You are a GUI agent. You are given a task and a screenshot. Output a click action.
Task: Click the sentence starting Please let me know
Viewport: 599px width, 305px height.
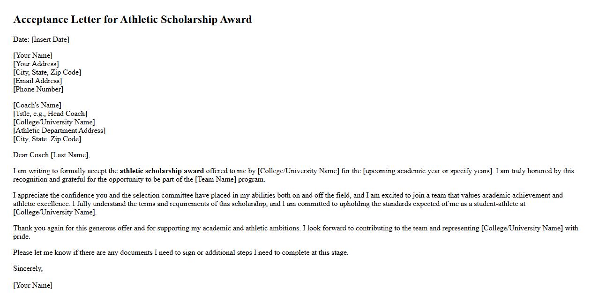click(x=180, y=252)
